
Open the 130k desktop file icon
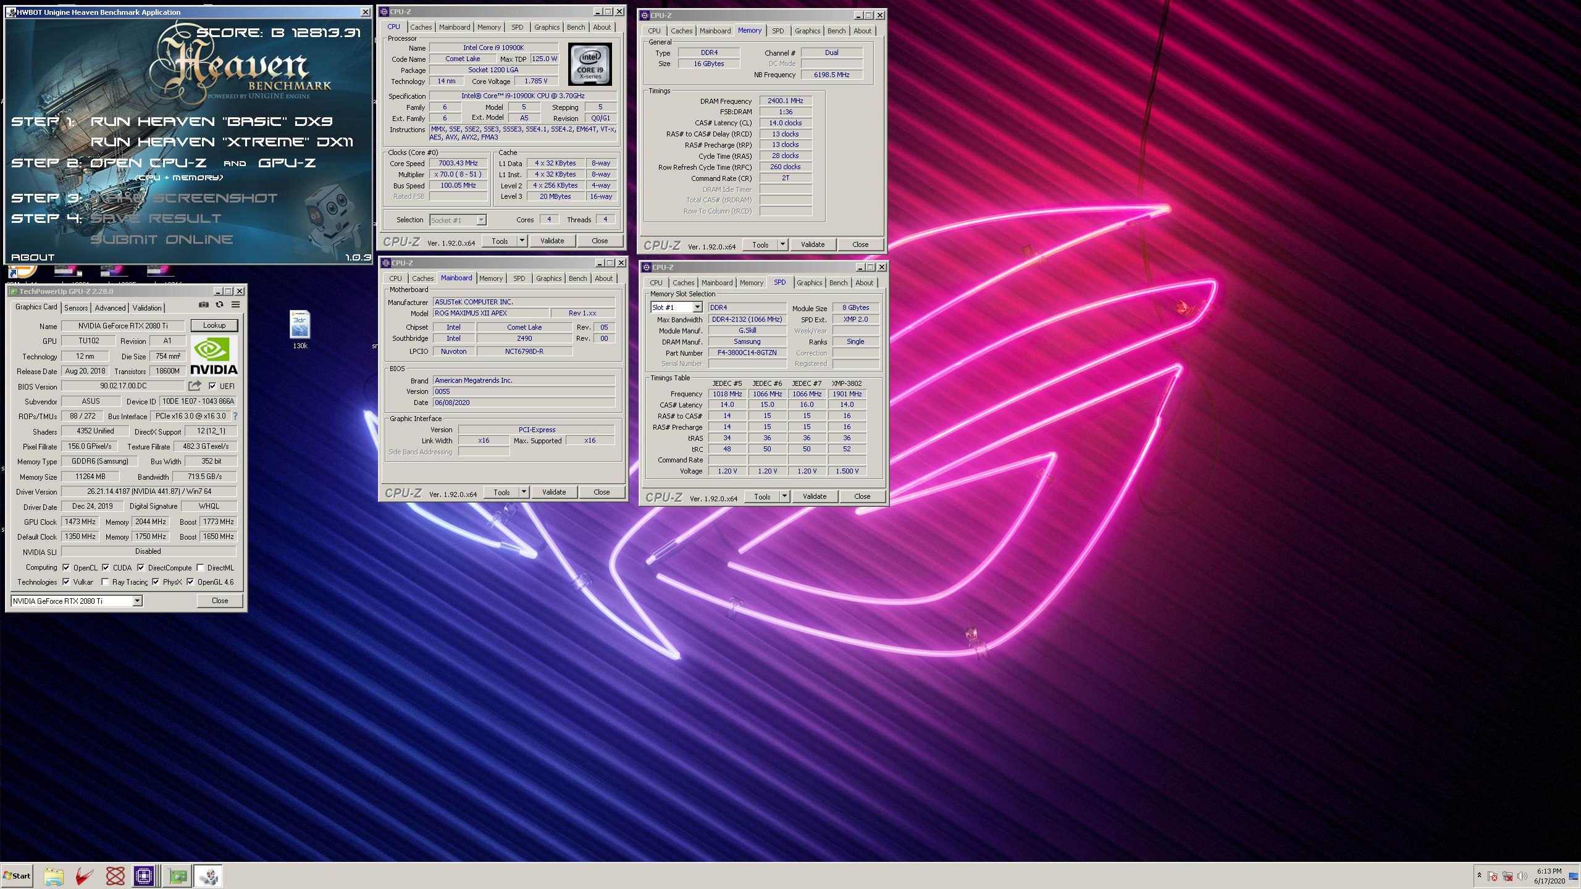[x=300, y=330]
